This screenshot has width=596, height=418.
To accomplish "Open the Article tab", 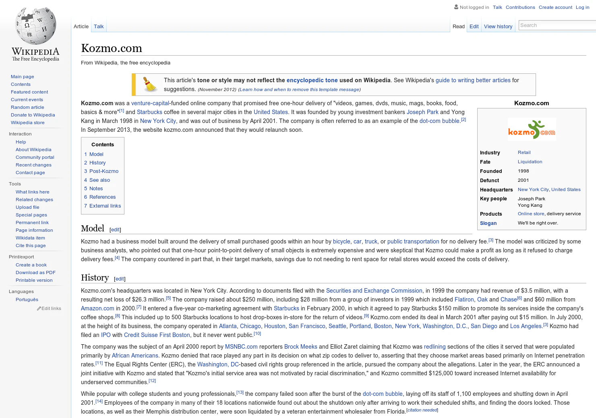I will (x=81, y=27).
